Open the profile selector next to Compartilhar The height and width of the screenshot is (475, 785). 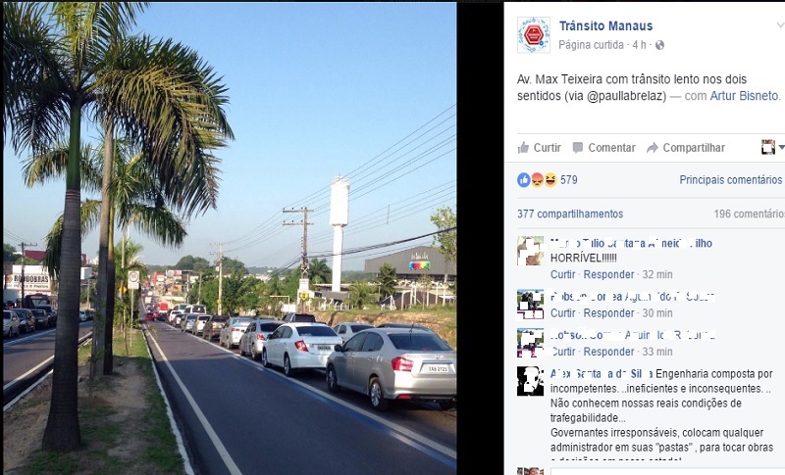pos(771,147)
